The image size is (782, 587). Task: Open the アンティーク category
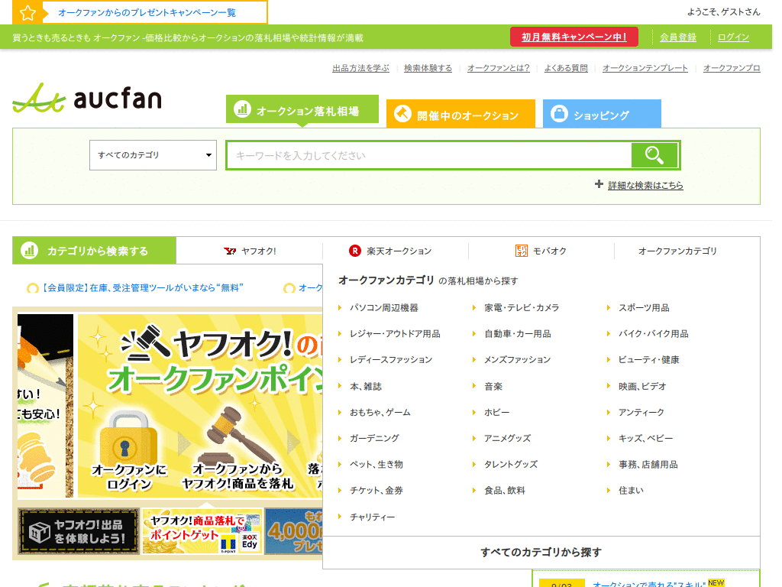[x=641, y=412]
